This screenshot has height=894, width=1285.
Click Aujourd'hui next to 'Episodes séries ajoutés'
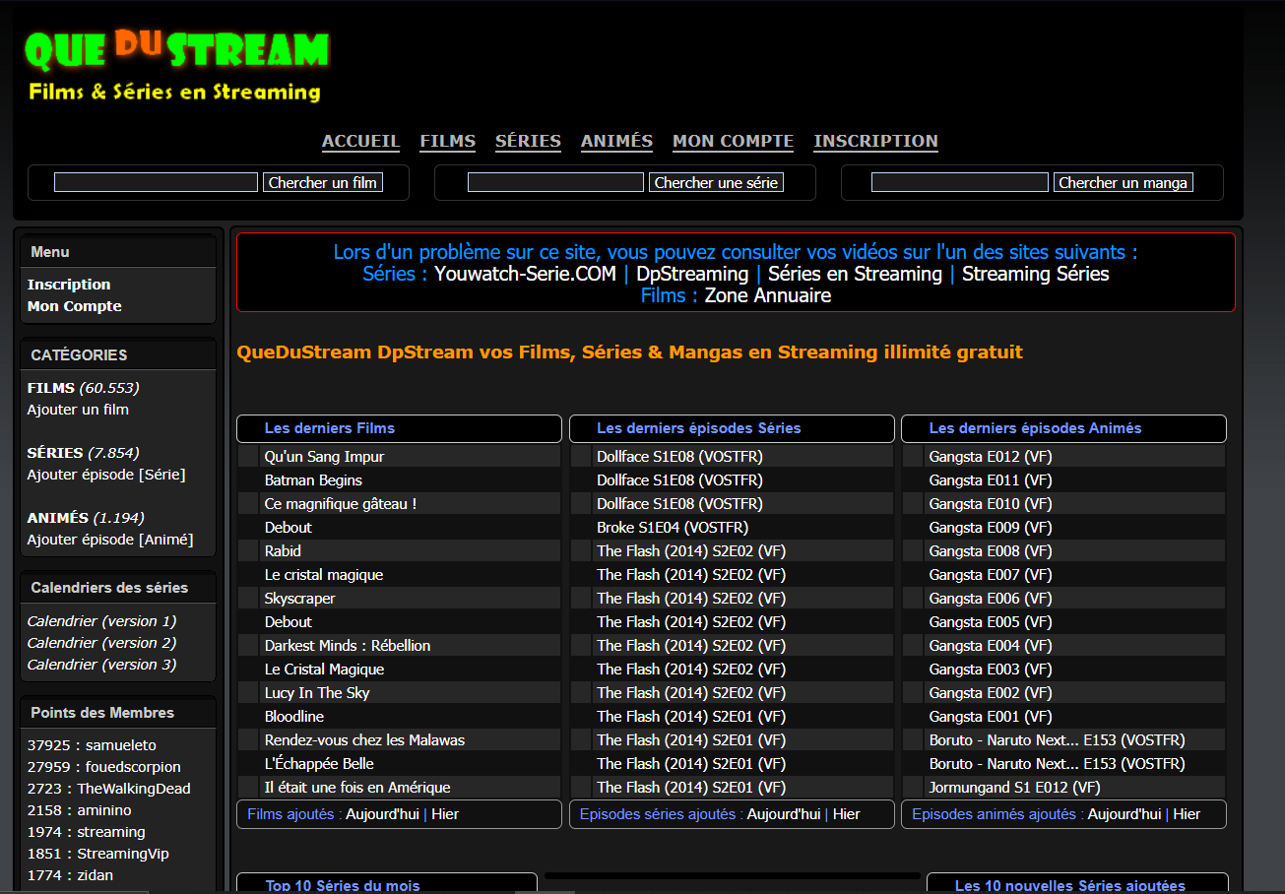784,814
